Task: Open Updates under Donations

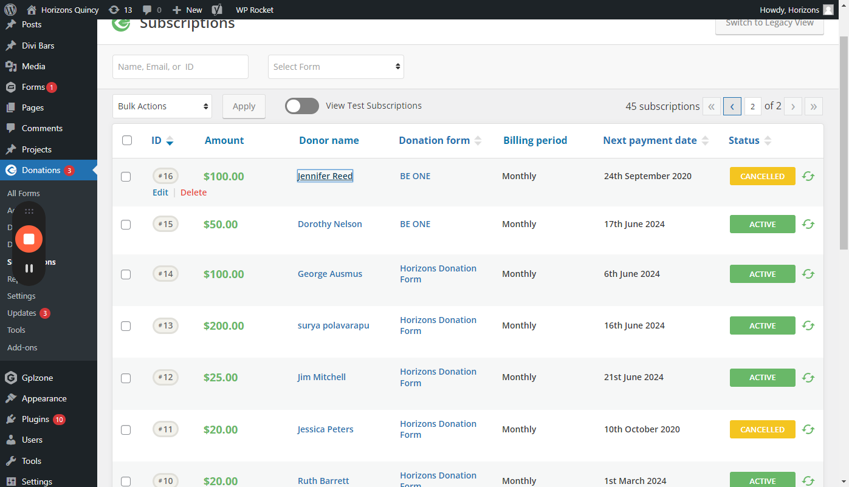Action: (22, 313)
